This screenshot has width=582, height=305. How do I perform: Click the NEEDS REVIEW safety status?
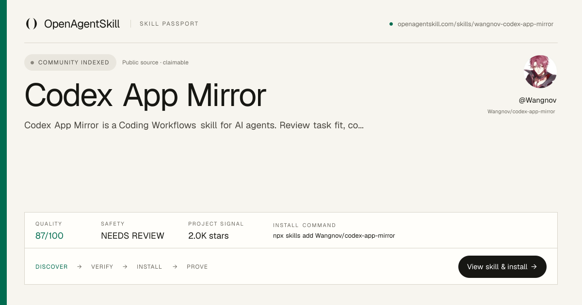pos(132,236)
